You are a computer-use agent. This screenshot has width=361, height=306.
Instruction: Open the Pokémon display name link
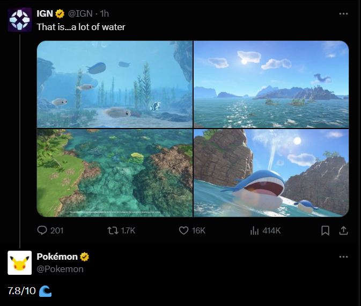(x=57, y=257)
